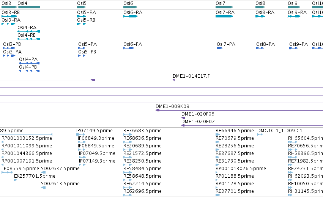Select transcript Osi3-RA
Image resolution: width=323 pixels, height=197 pixels.
tap(8, 24)
